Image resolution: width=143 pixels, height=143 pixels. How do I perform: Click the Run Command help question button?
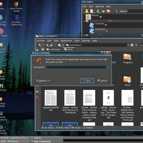(102, 53)
